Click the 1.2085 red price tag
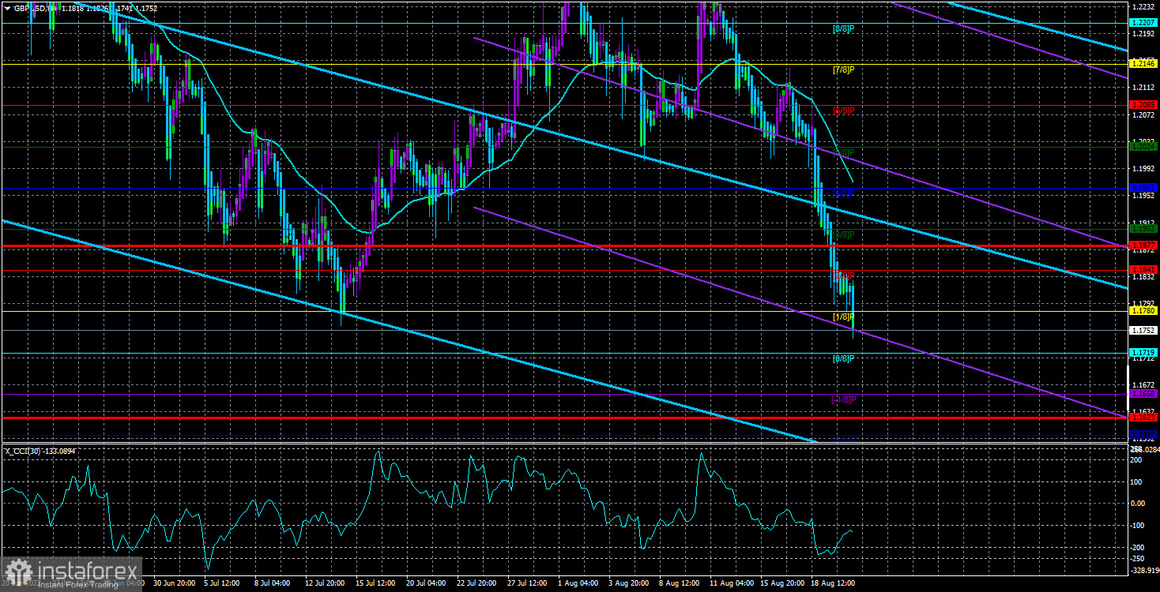This screenshot has height=592, width=1160. [1143, 105]
